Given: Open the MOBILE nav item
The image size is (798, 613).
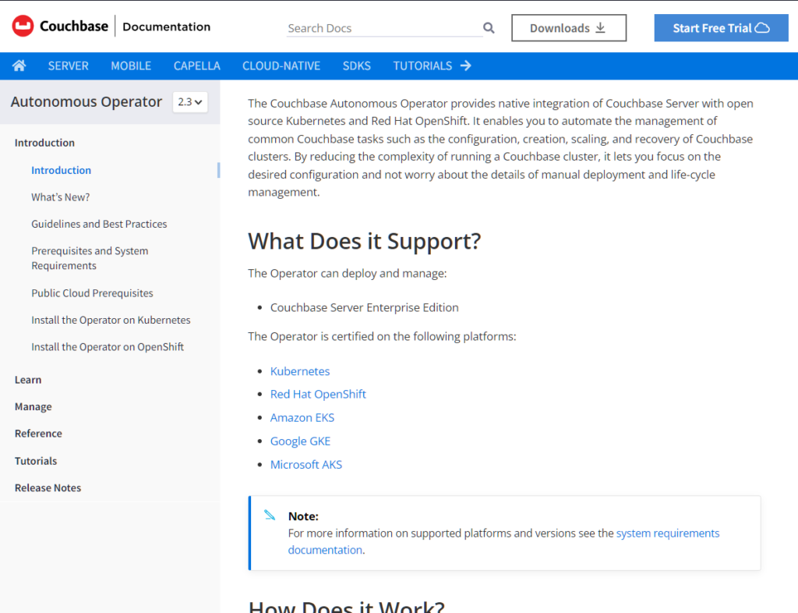Looking at the screenshot, I should [131, 66].
